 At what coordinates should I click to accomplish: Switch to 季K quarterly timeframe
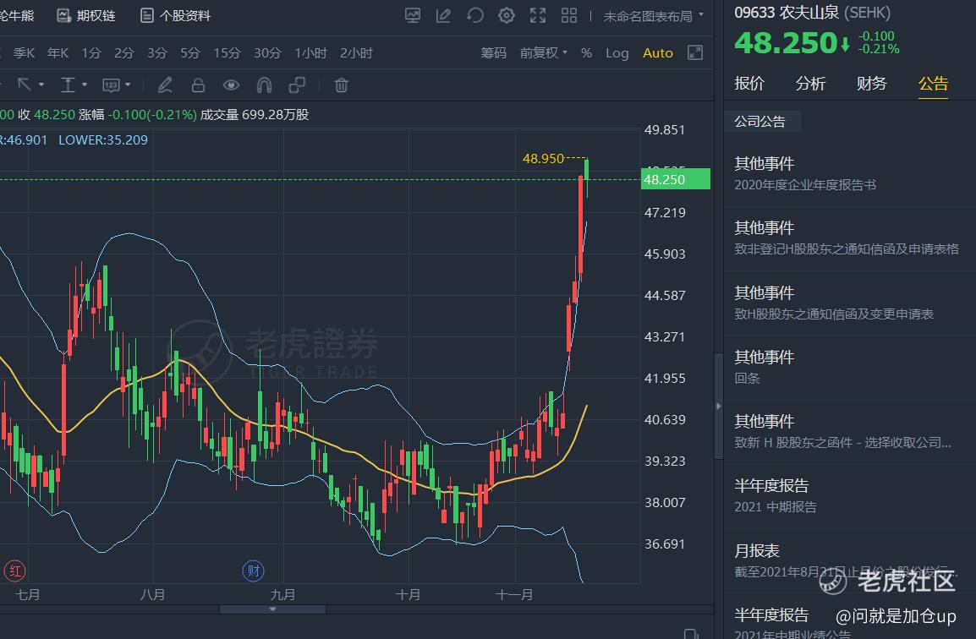click(x=25, y=53)
